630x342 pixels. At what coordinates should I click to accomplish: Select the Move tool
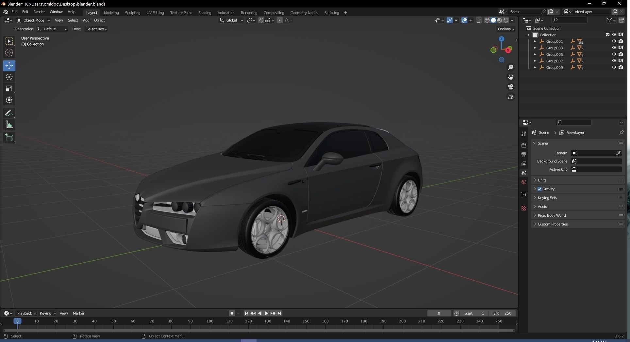pyautogui.click(x=9, y=66)
